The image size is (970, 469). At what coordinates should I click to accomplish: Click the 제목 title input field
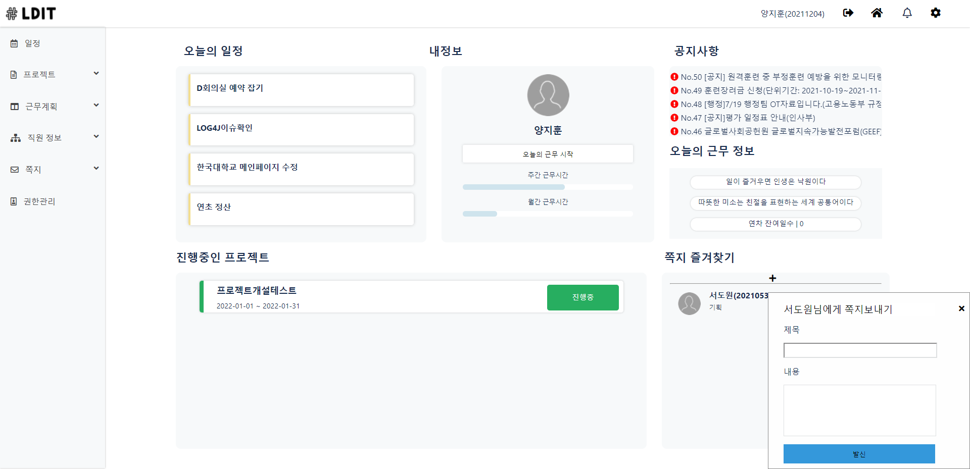[x=860, y=350]
